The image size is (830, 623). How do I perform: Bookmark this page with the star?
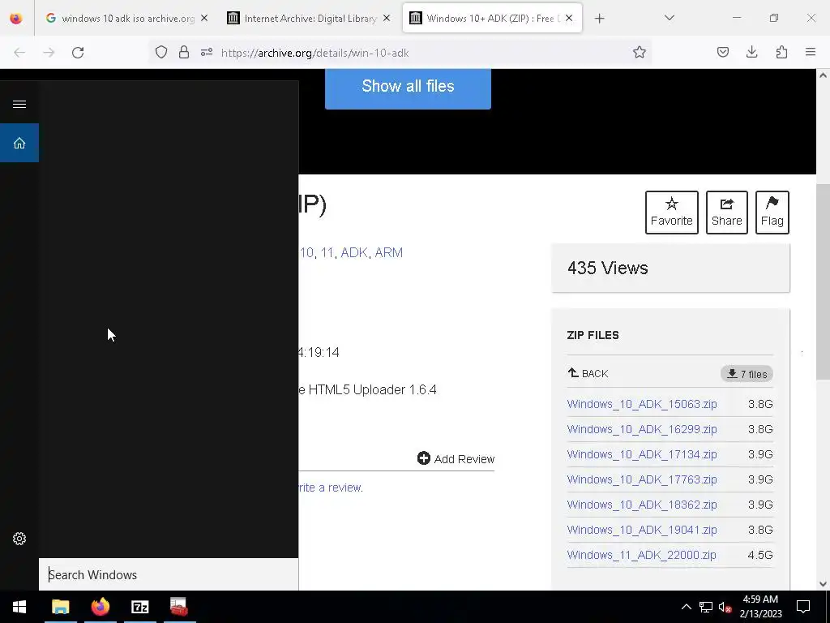point(640,53)
